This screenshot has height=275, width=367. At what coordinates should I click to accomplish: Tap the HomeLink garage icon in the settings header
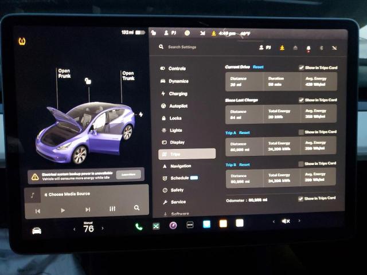pyautogui.click(x=295, y=48)
